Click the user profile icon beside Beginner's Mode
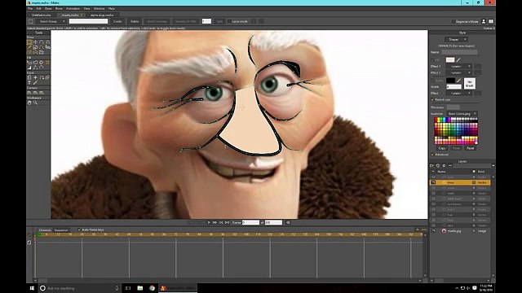The height and width of the screenshot is (293, 522). 484,21
